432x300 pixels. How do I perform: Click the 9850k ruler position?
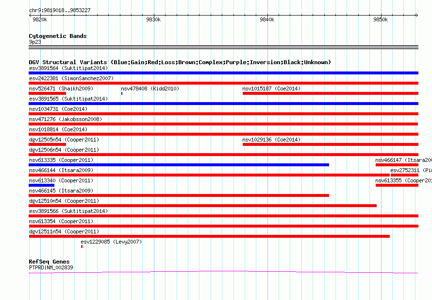381,19
